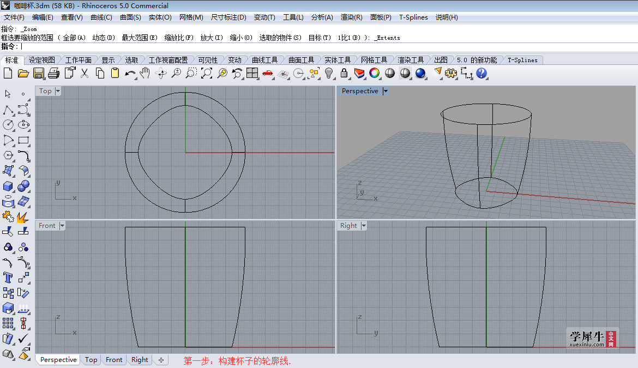Click the padlock lock objects icon

click(344, 73)
